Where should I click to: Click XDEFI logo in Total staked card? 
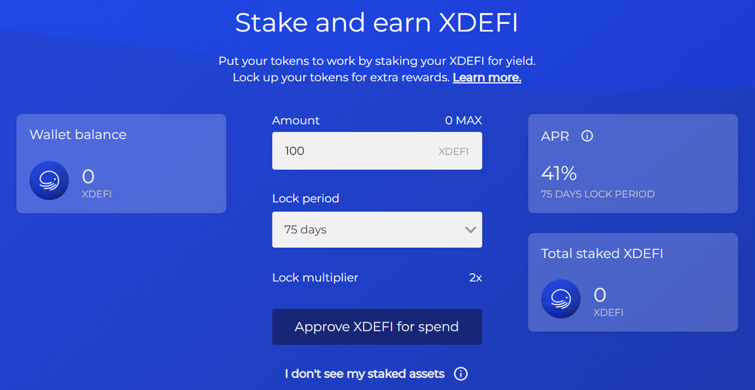coord(561,299)
